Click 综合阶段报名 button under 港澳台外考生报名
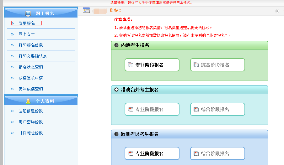This screenshot has height=165, width=284. (x=217, y=110)
